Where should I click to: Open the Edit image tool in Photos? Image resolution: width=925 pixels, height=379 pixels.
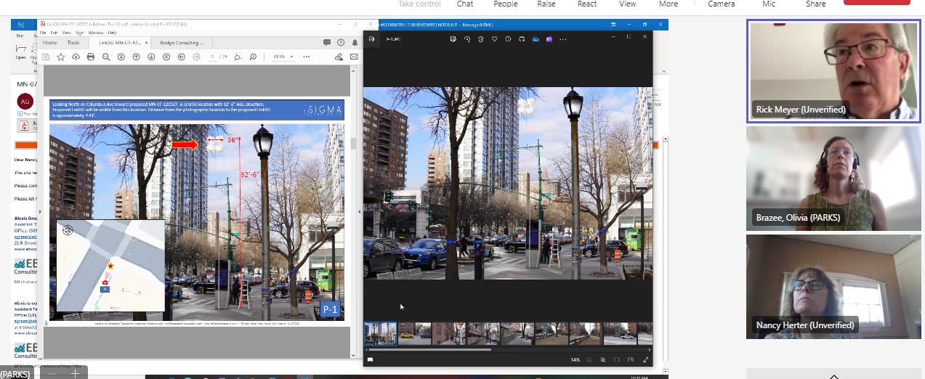tap(453, 39)
